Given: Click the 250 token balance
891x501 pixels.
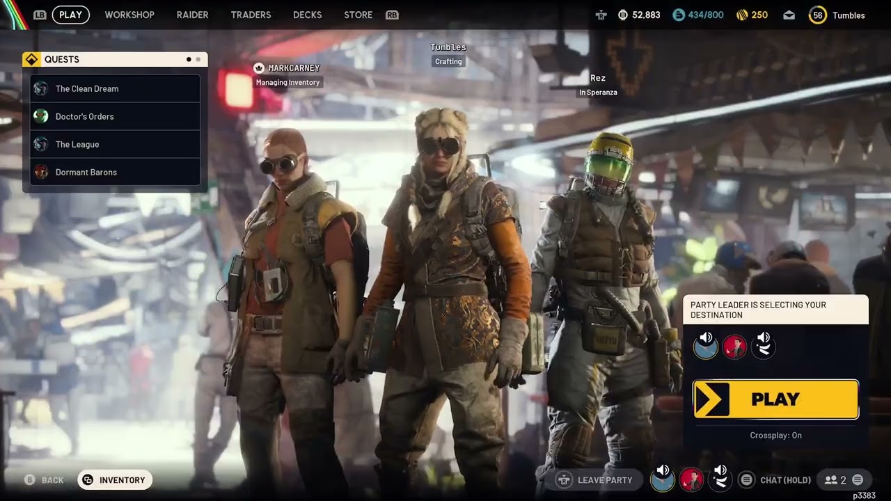Looking at the screenshot, I should (759, 15).
